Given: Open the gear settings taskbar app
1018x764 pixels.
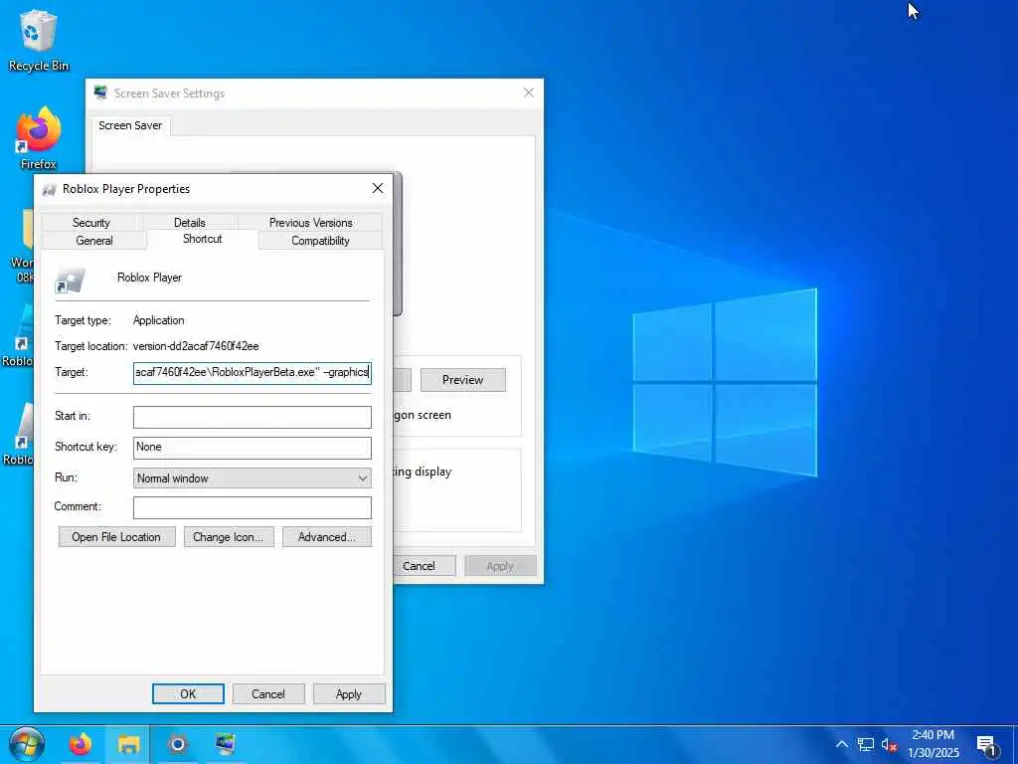Looking at the screenshot, I should 177,744.
